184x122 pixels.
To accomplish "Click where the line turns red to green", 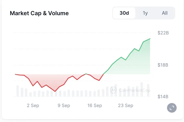I will 103,74.
